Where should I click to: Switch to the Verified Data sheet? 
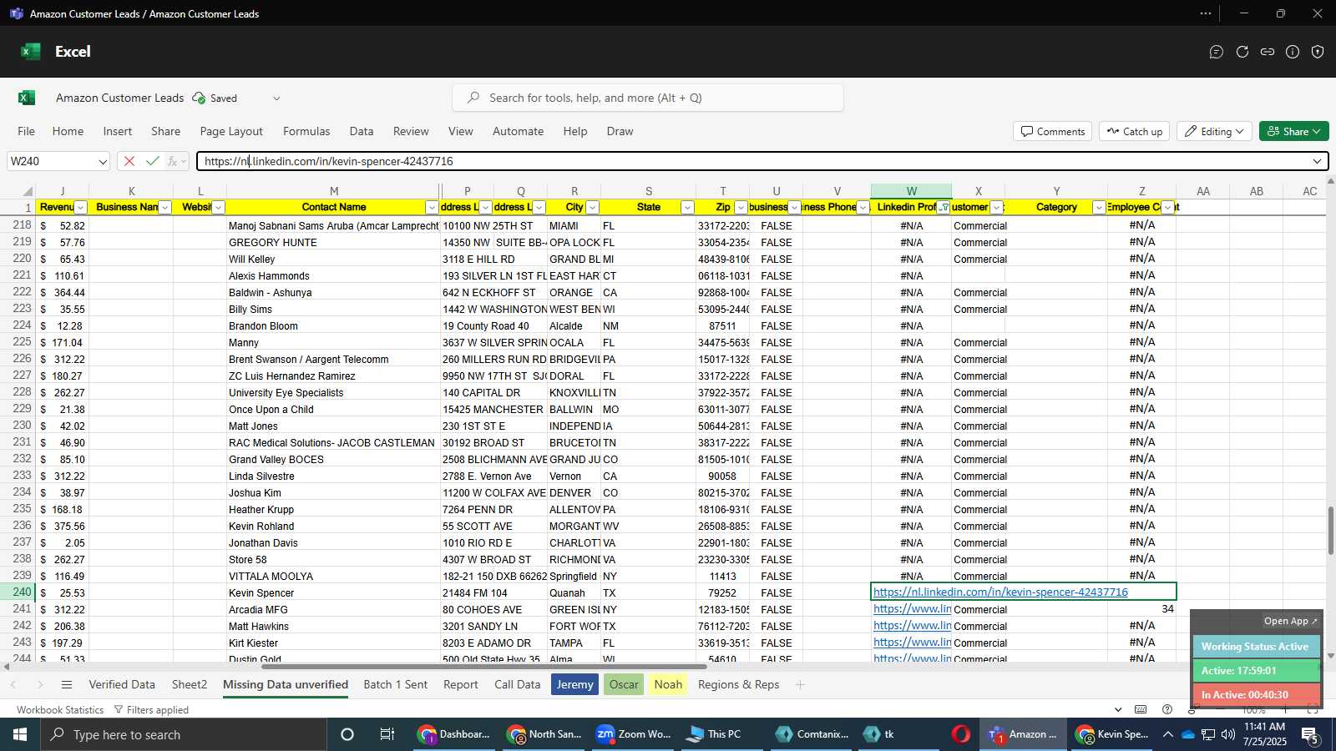122,685
